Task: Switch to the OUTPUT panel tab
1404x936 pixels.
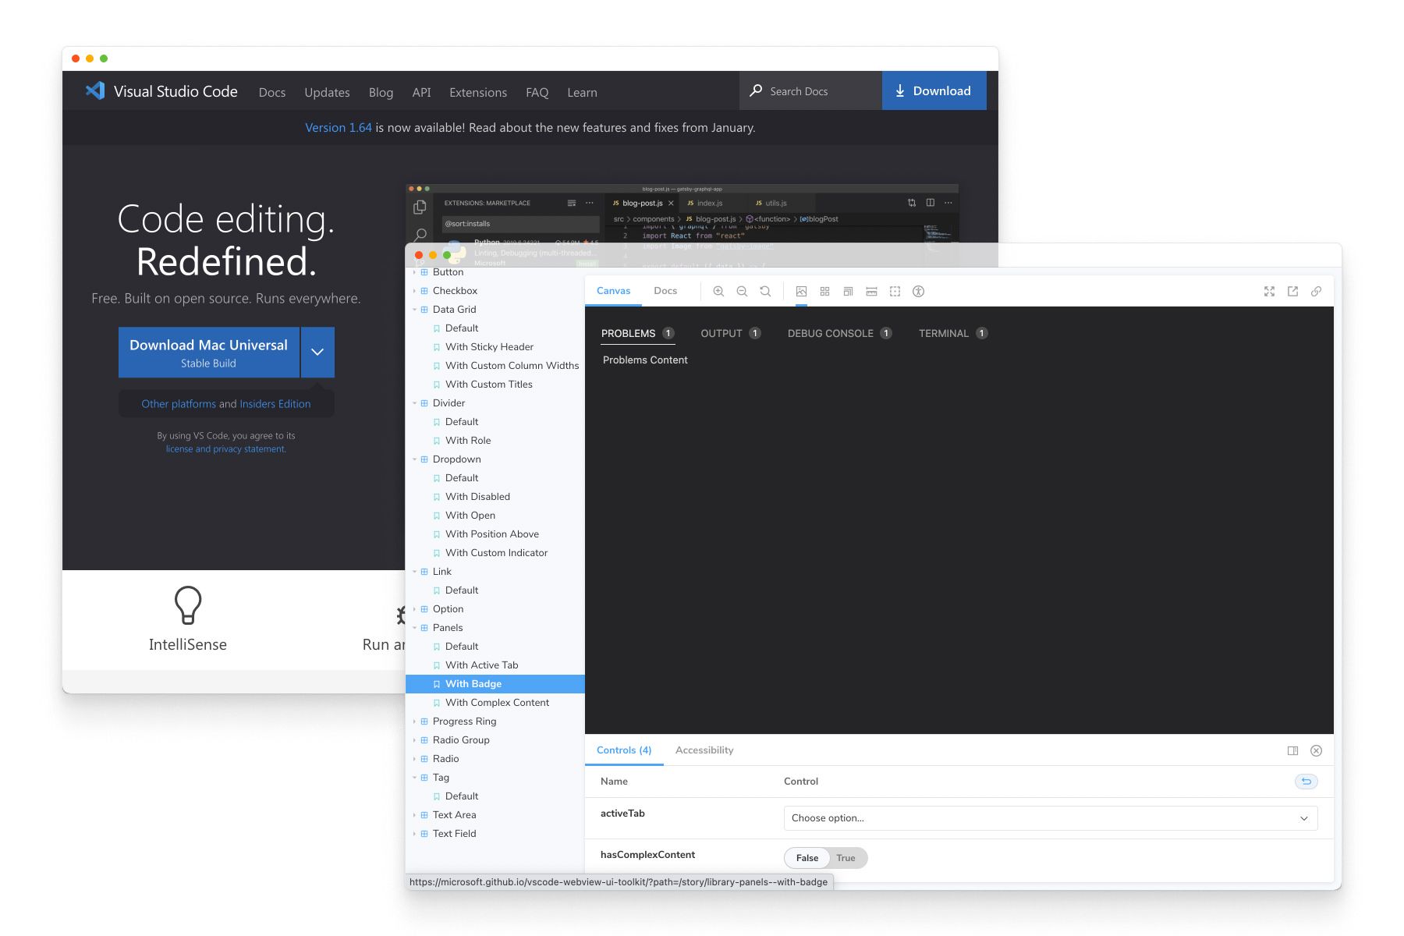Action: click(x=730, y=333)
